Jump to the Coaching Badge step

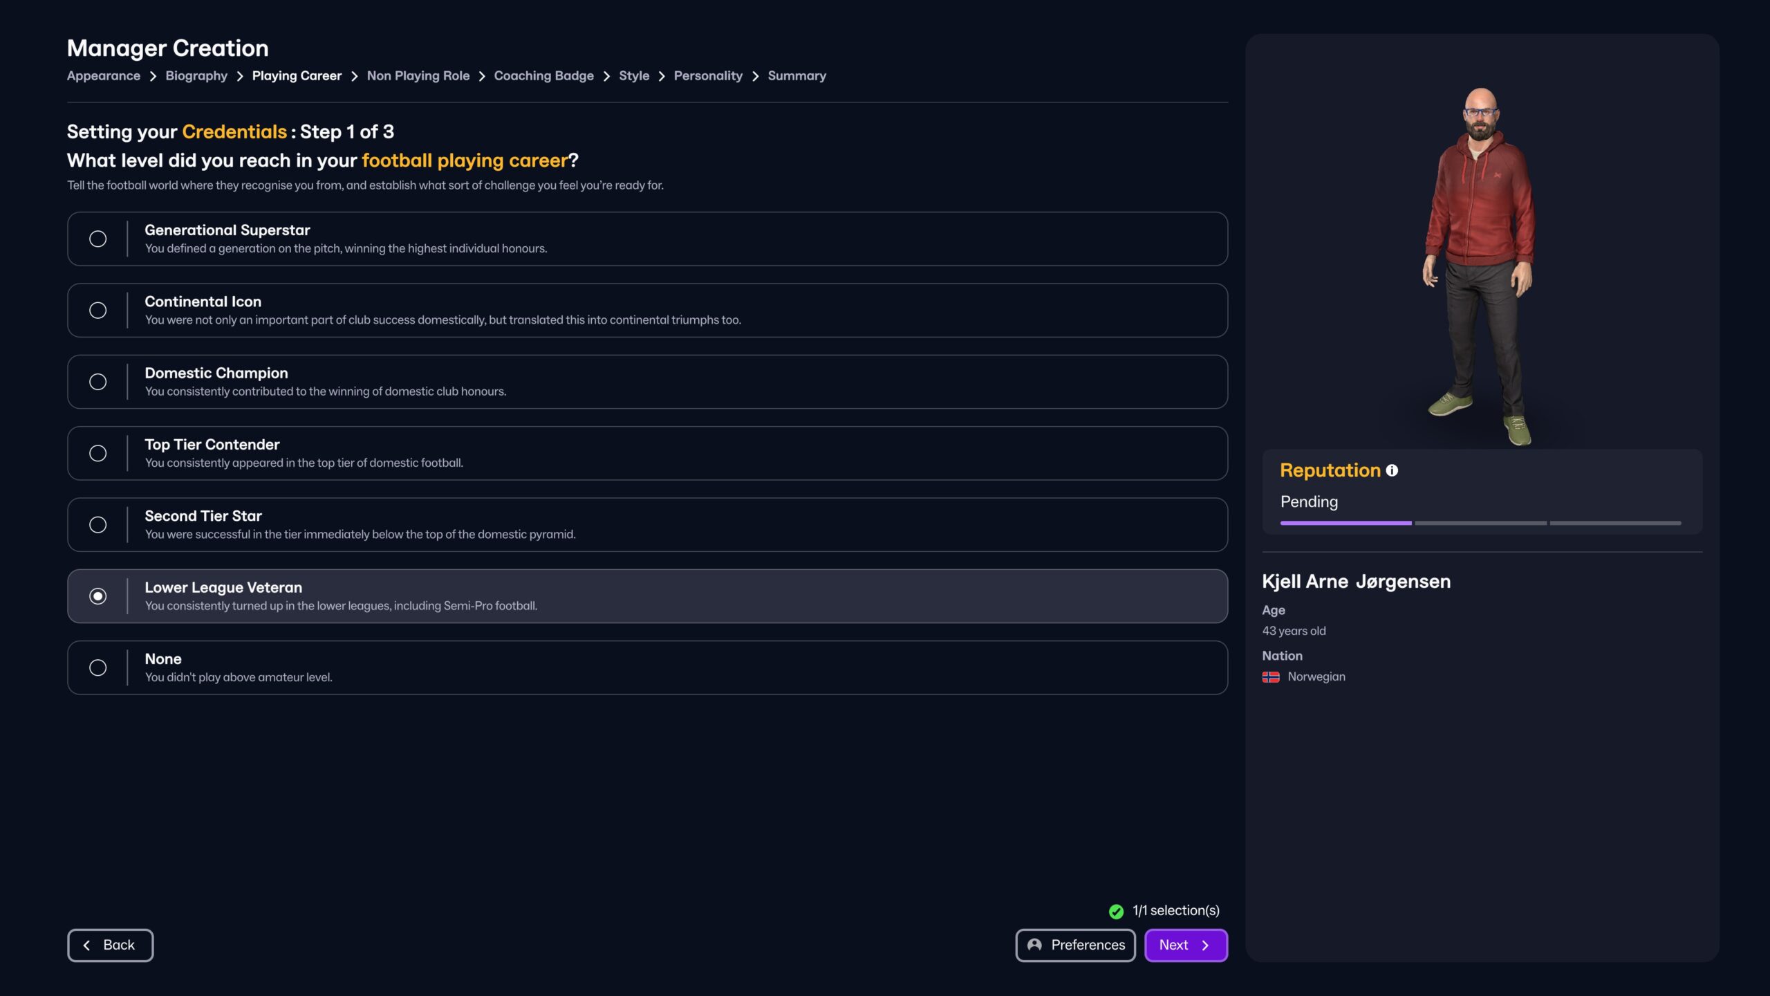coord(543,76)
